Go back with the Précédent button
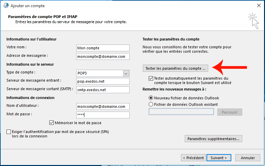This screenshot has width=265, height=166. (193, 158)
